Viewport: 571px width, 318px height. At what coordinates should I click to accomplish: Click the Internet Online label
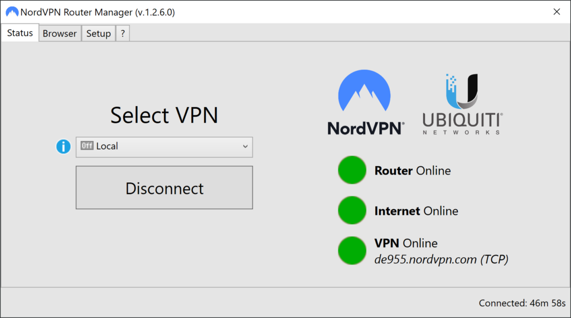click(417, 211)
